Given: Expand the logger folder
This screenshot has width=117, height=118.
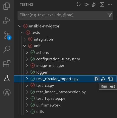Looking at the screenshot, I should 27,72.
